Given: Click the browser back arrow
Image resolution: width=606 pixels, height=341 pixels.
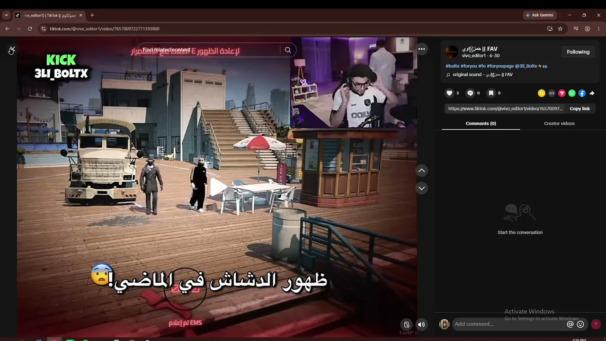Looking at the screenshot, I should pos(7,29).
